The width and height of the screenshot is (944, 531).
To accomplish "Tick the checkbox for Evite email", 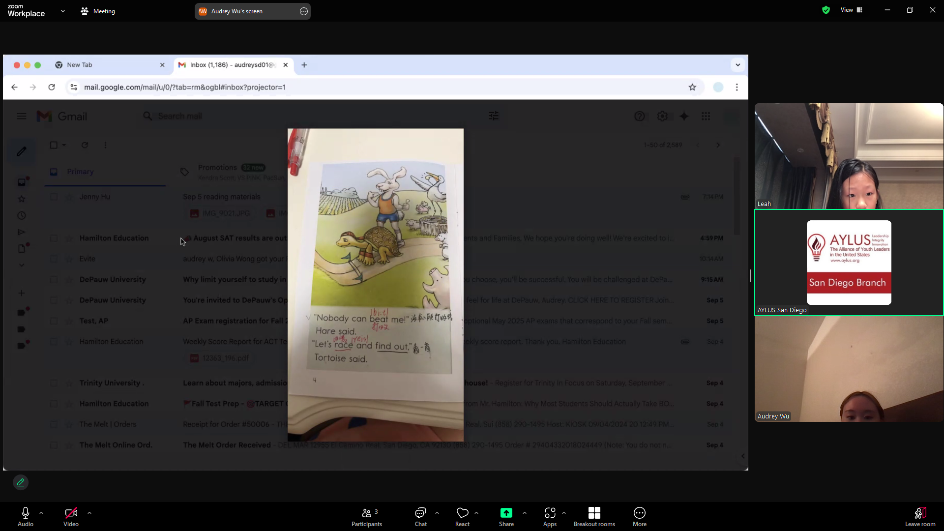I will [54, 259].
